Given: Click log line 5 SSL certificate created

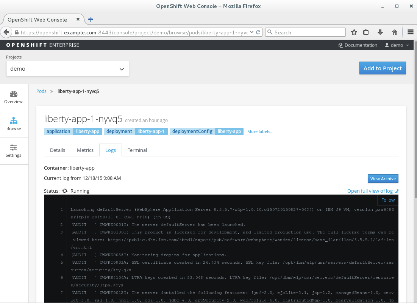Looking at the screenshot, I should point(232,266).
